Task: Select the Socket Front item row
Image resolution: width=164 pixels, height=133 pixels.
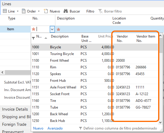Action: click(94, 94)
